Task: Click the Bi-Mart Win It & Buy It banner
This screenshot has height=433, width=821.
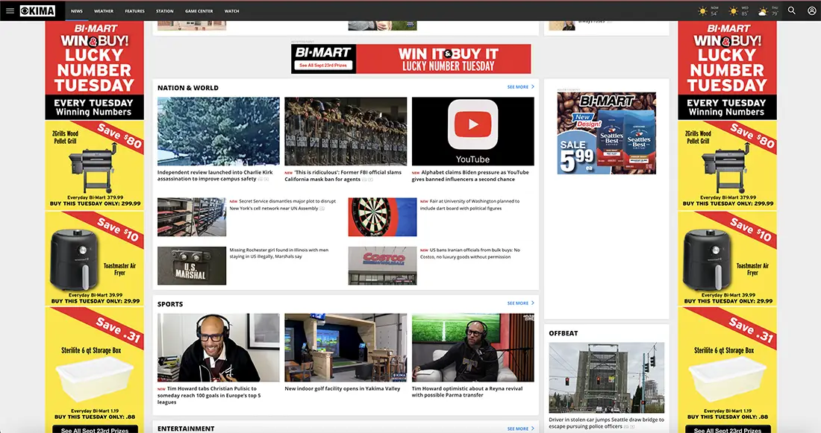Action: pyautogui.click(x=411, y=59)
